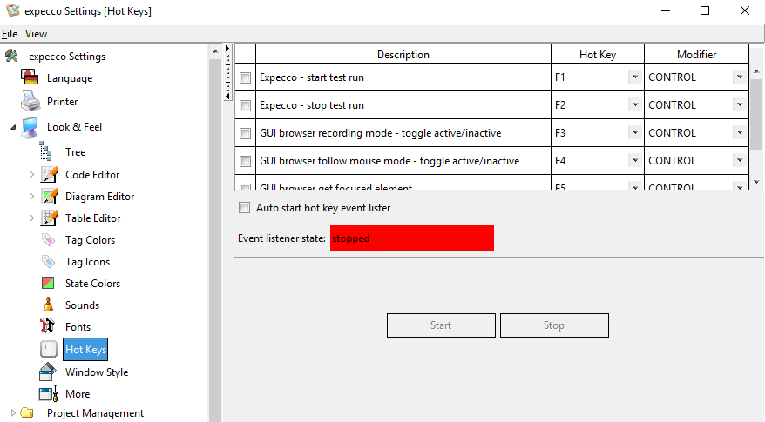765x422 pixels.
Task: Select the Window Style icon
Action: point(49,372)
